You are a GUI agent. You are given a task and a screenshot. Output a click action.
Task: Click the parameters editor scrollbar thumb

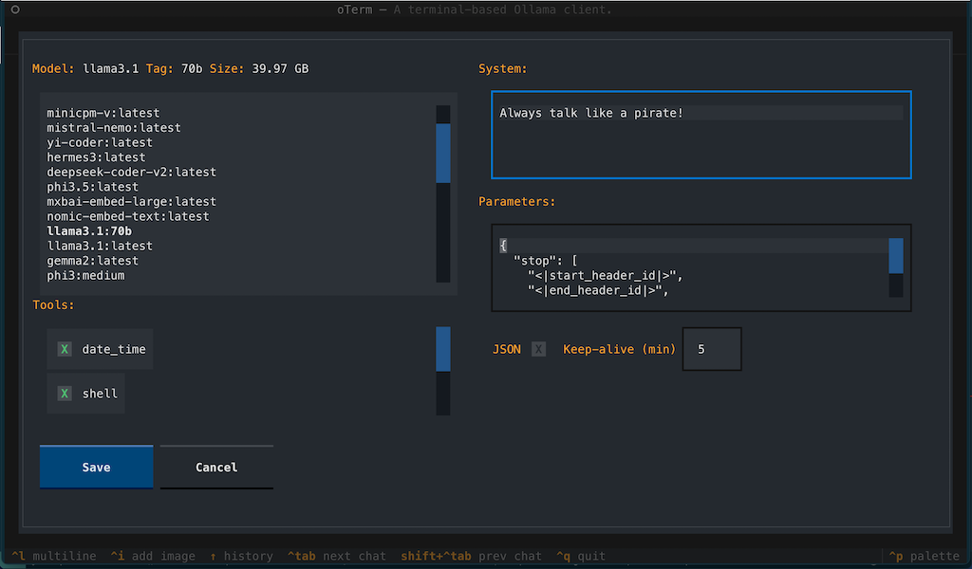[895, 256]
